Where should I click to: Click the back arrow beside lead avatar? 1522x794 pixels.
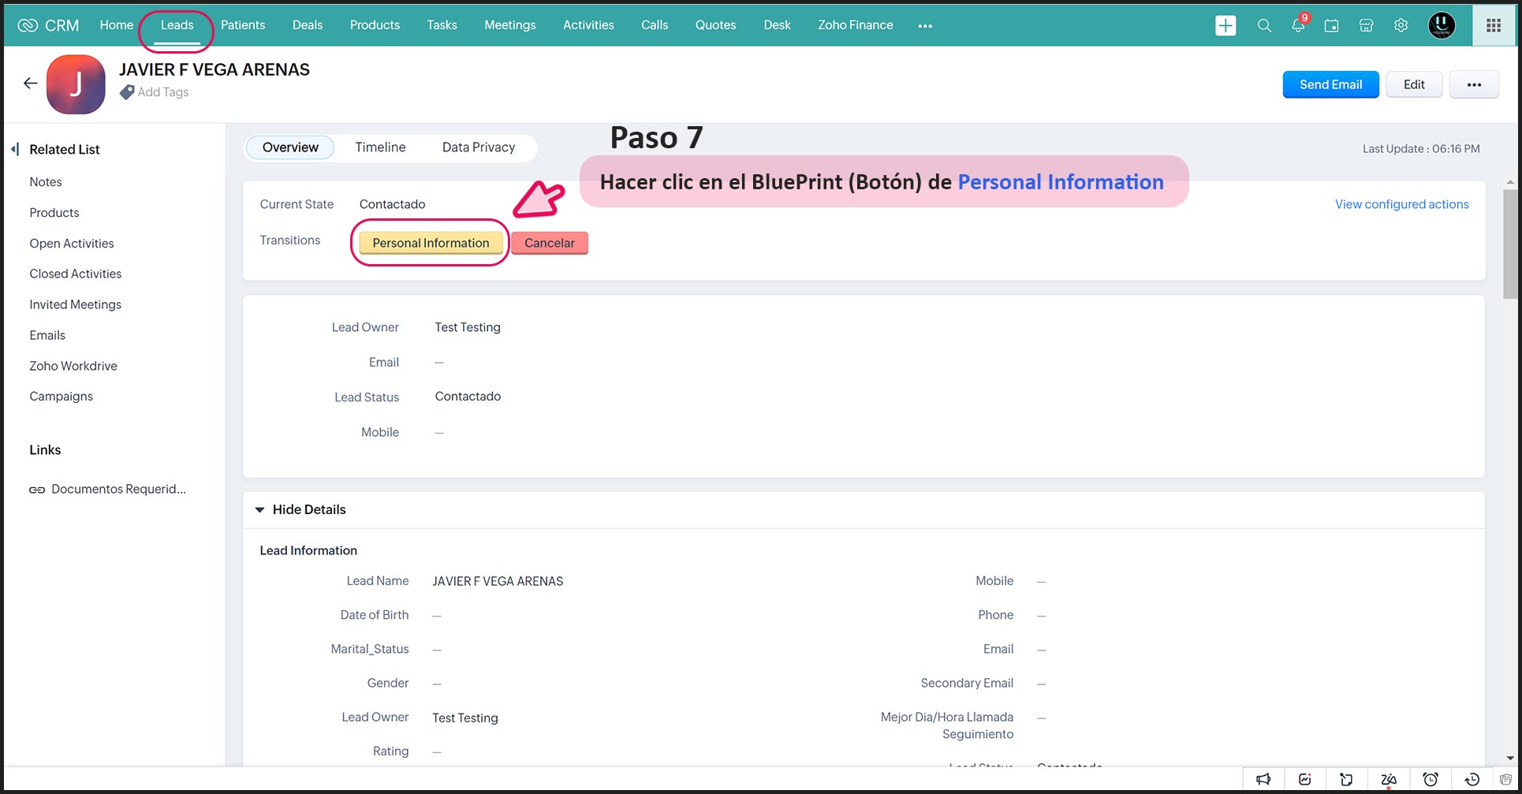point(30,84)
